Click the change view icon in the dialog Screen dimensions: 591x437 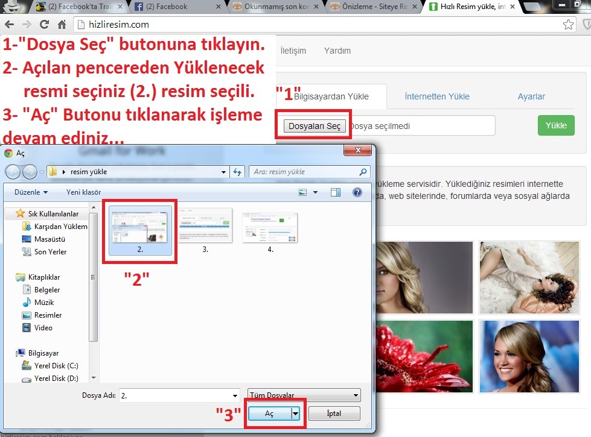(303, 192)
